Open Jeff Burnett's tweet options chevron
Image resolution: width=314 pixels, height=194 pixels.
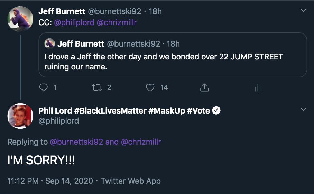pyautogui.click(x=303, y=11)
